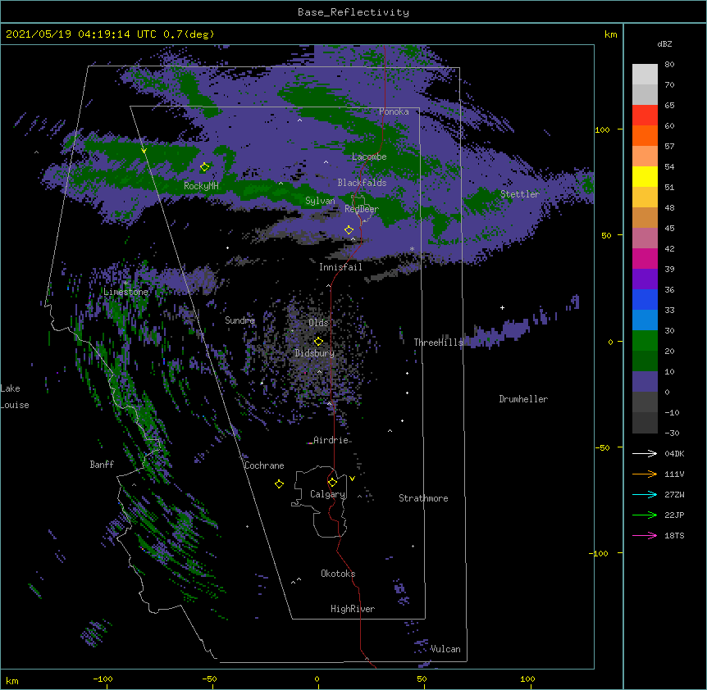The height and width of the screenshot is (690, 707).
Task: Click the 04DK legend label
Action: pyautogui.click(x=674, y=453)
